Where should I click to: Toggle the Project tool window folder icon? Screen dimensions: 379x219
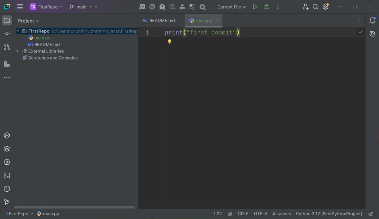coord(7,21)
